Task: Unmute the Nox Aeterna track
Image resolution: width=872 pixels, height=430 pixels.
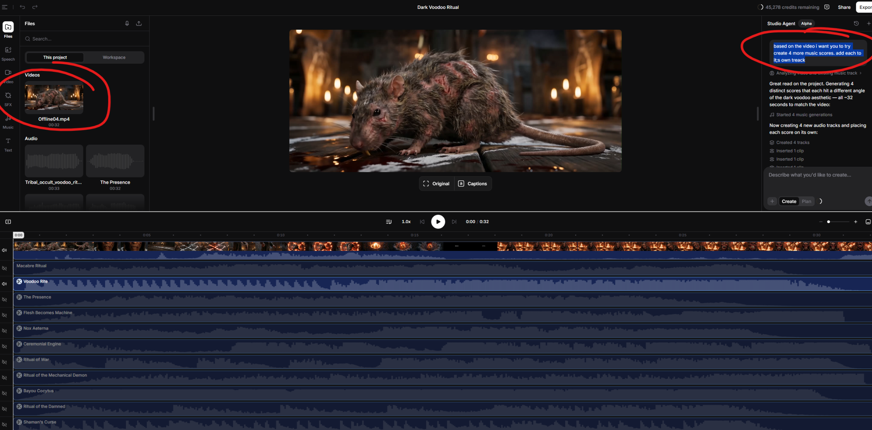Action: pyautogui.click(x=5, y=331)
